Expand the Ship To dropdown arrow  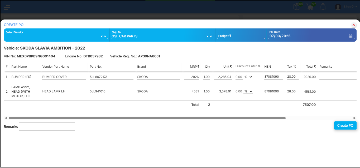pos(211,37)
